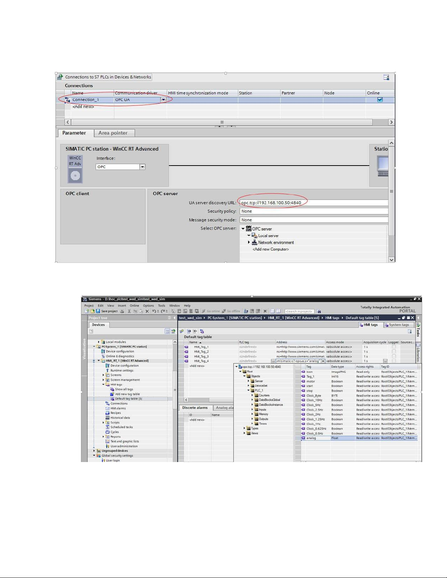Click the Connection_1 row icon
Image resolution: width=447 pixels, height=578 pixels.
[68, 100]
